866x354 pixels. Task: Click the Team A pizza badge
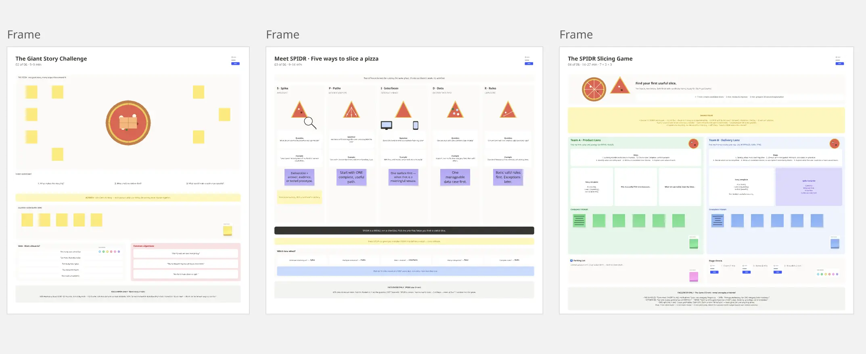[x=693, y=143]
